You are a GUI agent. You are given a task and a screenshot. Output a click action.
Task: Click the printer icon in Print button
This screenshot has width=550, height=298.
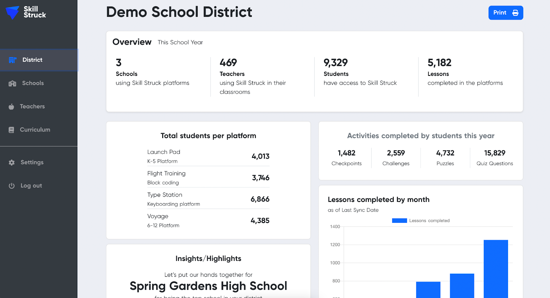[515, 13]
